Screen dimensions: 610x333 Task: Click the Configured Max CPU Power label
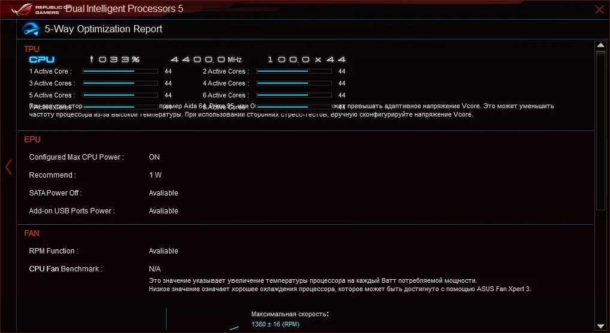pyautogui.click(x=76, y=157)
